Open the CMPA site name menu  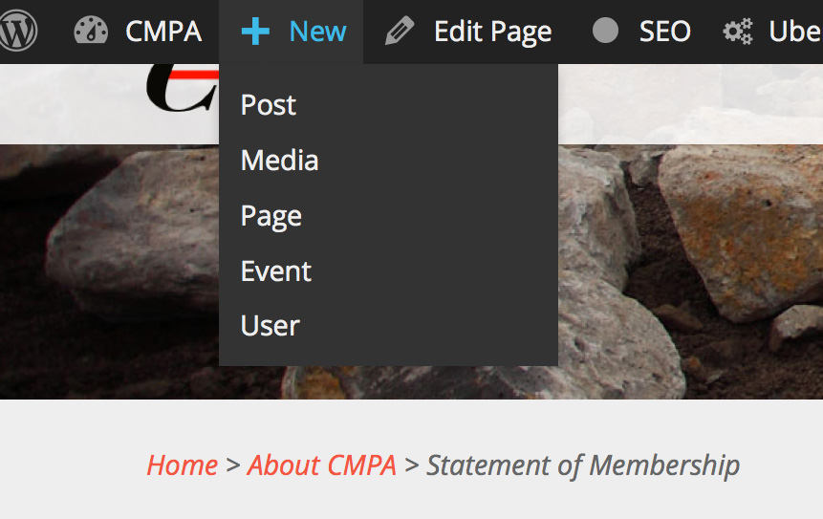point(162,32)
